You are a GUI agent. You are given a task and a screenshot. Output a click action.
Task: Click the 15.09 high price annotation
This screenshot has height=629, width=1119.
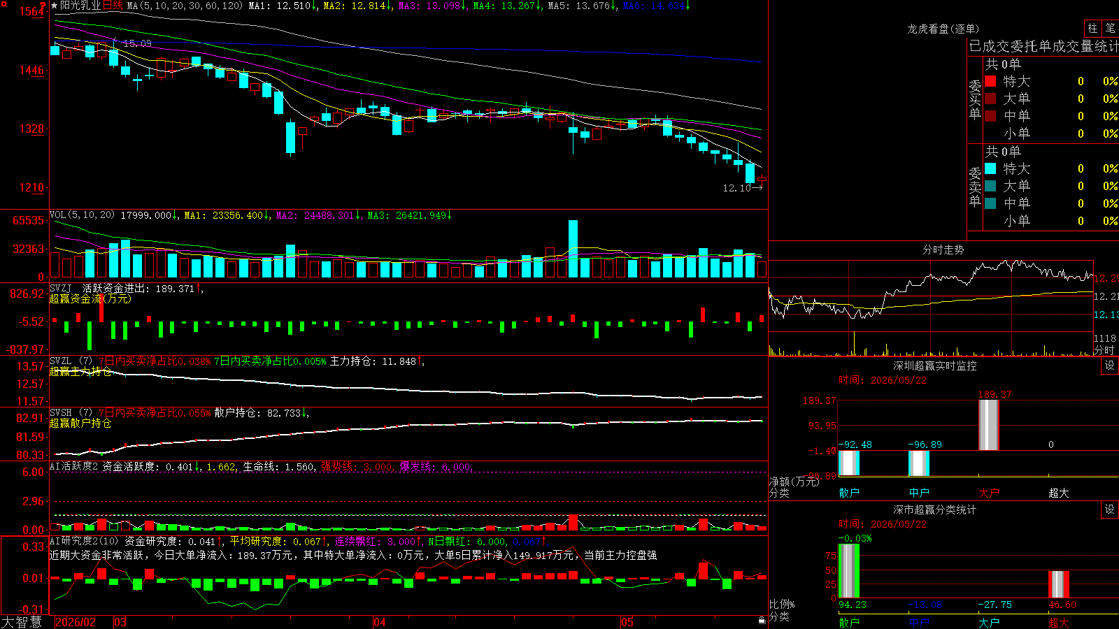click(137, 43)
